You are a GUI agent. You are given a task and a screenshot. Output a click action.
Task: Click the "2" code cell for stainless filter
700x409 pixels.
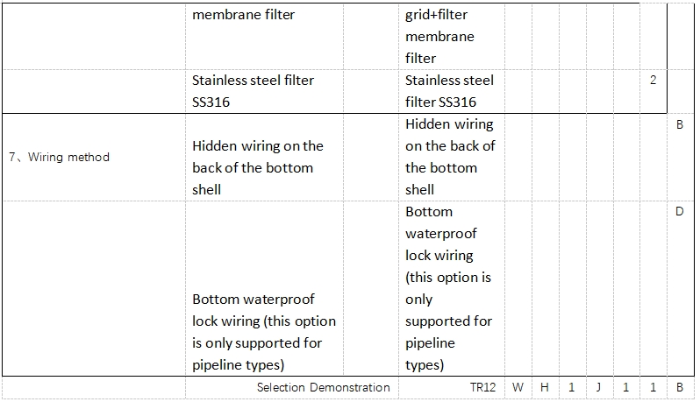(x=654, y=81)
